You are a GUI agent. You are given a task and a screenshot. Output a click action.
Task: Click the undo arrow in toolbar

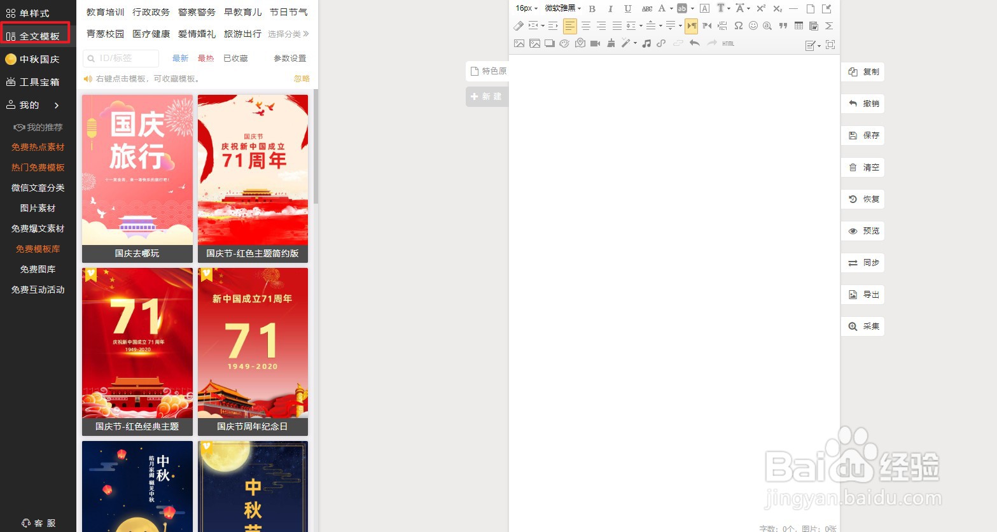(x=695, y=43)
